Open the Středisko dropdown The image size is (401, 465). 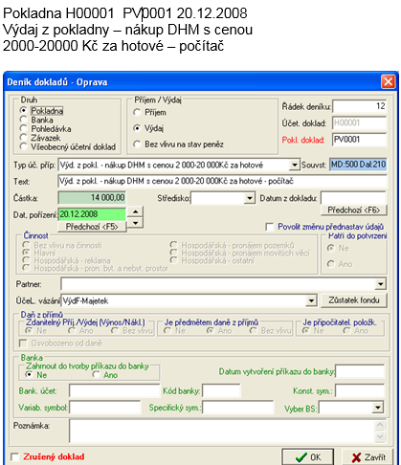(x=250, y=198)
